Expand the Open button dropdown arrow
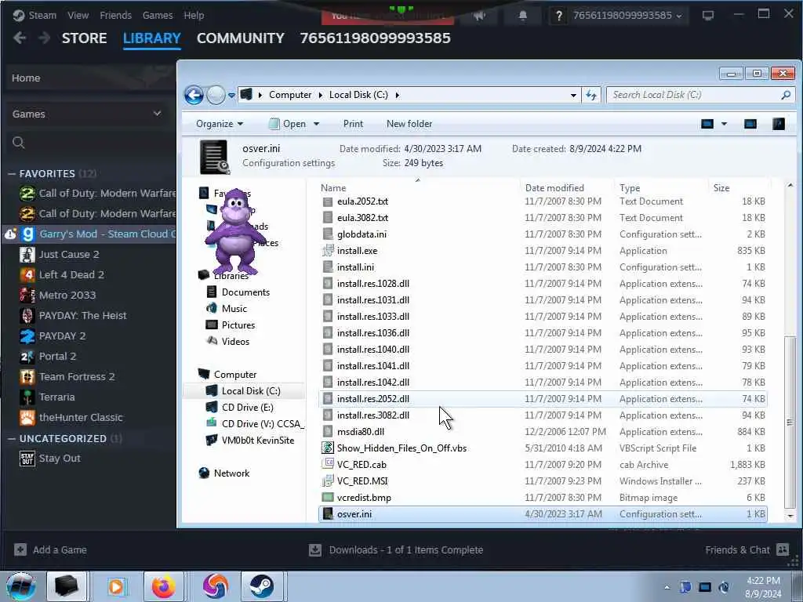The height and width of the screenshot is (602, 803). (317, 124)
